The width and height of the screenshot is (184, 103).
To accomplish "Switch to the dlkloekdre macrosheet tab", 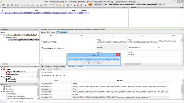I will coord(76,67).
